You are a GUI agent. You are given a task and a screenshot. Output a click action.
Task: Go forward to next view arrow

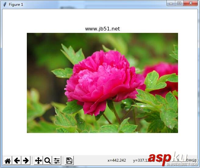(x=26, y=160)
